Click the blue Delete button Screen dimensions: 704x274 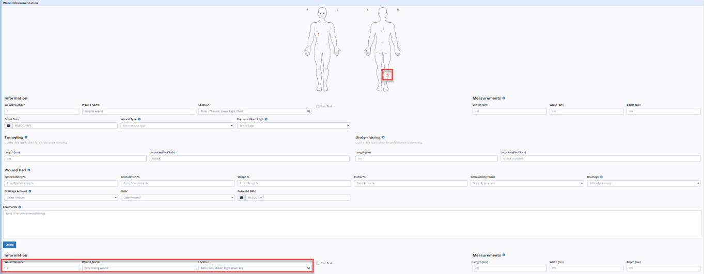pos(9,245)
